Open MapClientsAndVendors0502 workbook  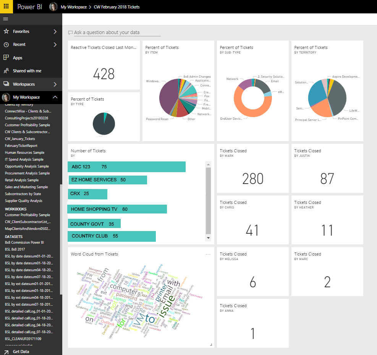click(x=28, y=229)
